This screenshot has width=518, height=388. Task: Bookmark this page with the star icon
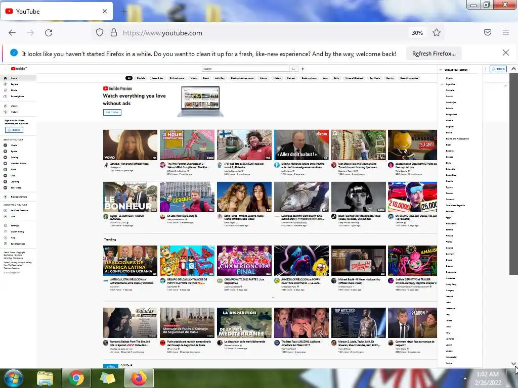437,33
